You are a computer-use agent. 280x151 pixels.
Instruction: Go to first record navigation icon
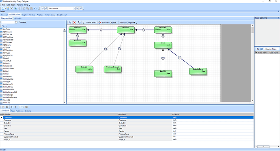click(43, 9)
